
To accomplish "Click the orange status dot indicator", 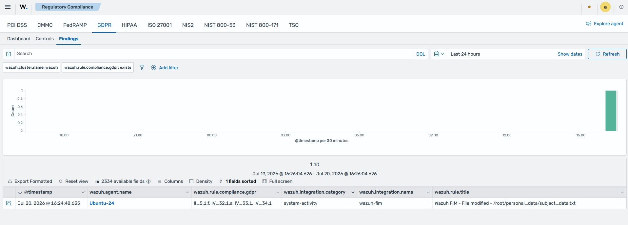I will 589,7.
